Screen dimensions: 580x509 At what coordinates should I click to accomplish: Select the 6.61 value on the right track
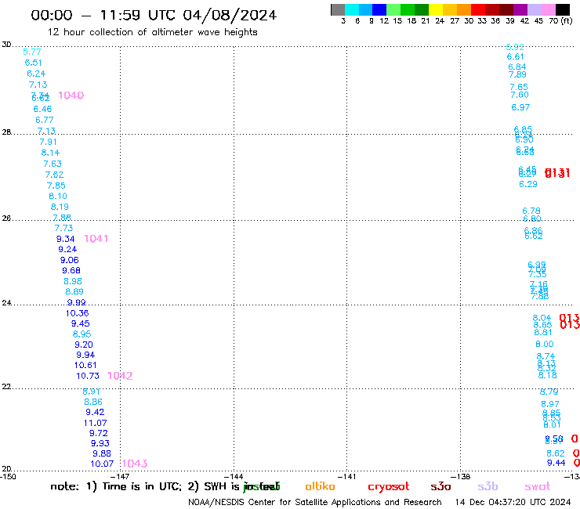(x=515, y=56)
